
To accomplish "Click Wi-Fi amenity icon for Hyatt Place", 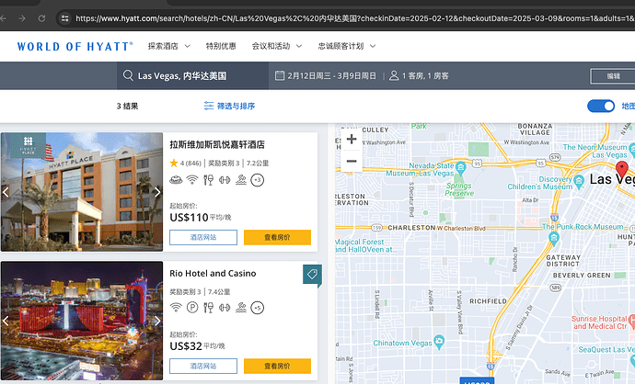I will tap(192, 179).
